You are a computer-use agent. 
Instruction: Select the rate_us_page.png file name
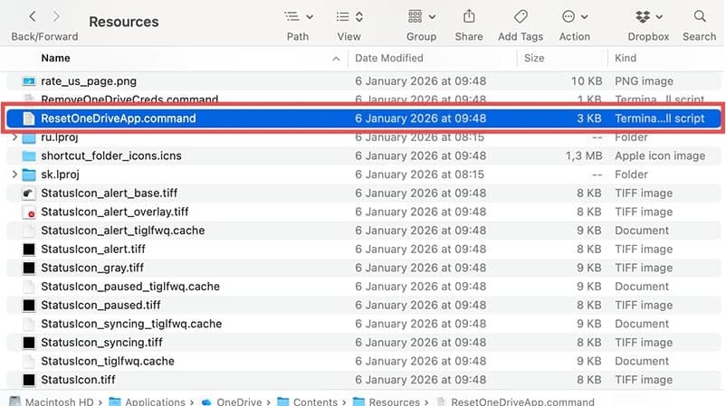89,81
